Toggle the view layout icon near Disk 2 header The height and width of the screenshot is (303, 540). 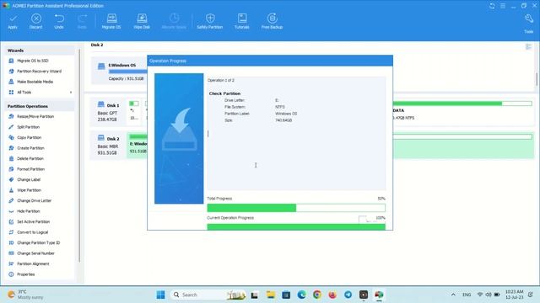528,46
